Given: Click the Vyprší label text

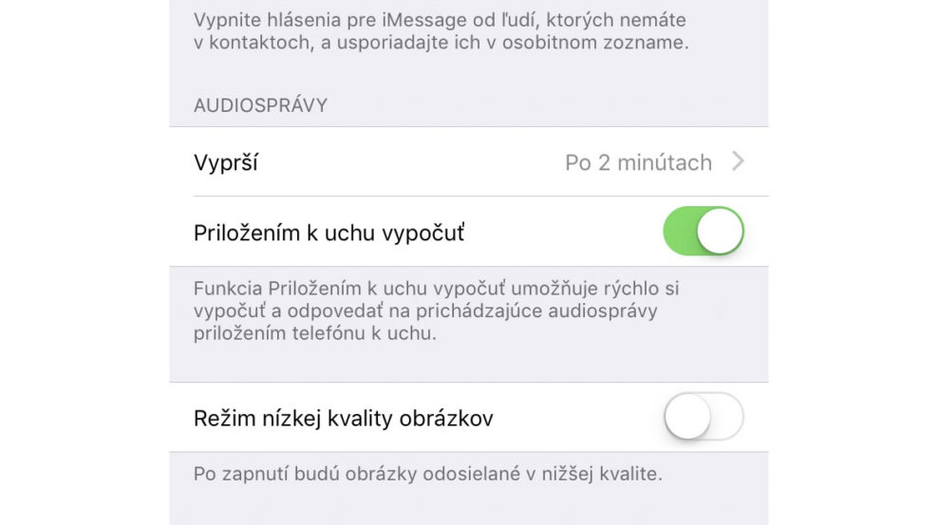Looking at the screenshot, I should pyautogui.click(x=226, y=163).
